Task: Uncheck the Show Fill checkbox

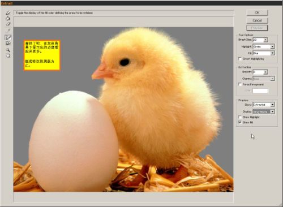Action: (240, 122)
